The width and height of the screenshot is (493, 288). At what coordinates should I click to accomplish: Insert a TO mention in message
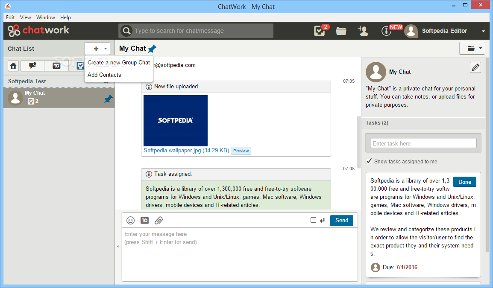click(x=145, y=221)
